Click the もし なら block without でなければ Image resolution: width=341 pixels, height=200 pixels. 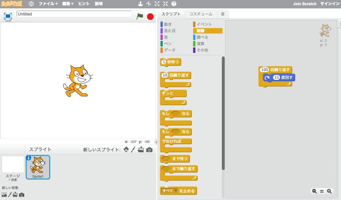tap(176, 118)
